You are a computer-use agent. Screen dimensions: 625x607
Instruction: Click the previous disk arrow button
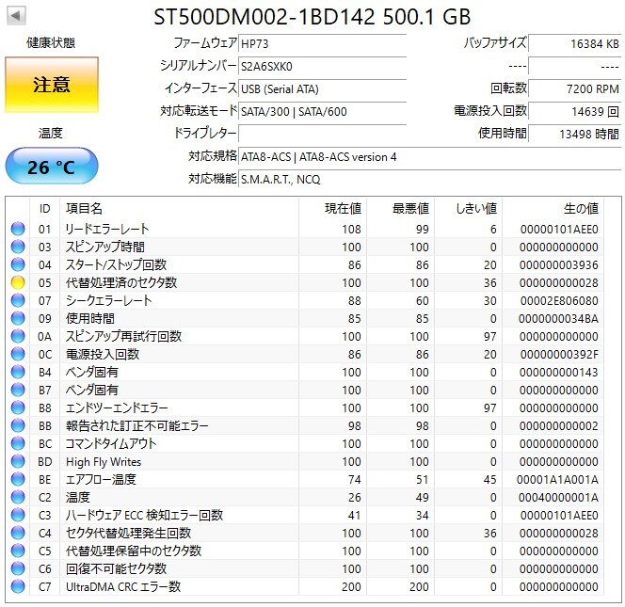(16, 16)
